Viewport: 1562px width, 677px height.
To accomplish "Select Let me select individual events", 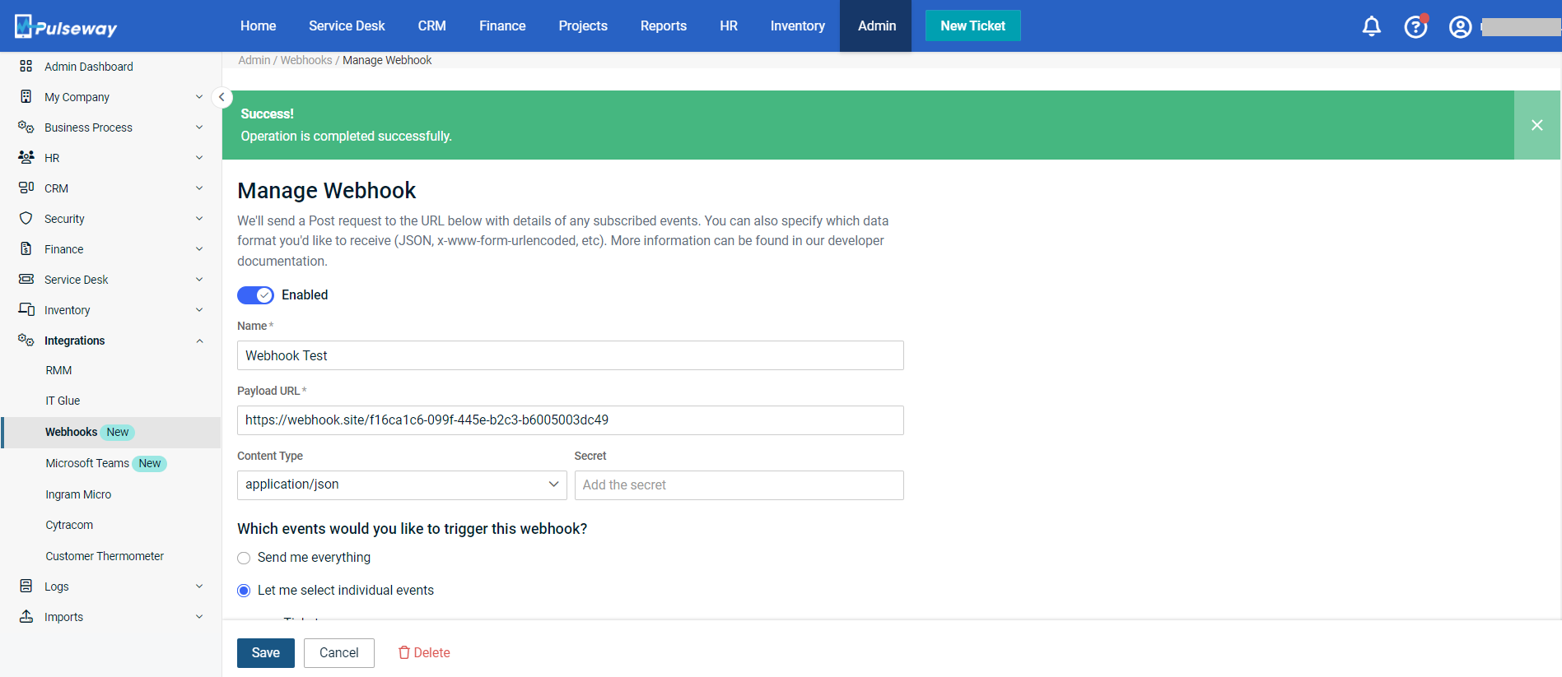I will [x=244, y=591].
